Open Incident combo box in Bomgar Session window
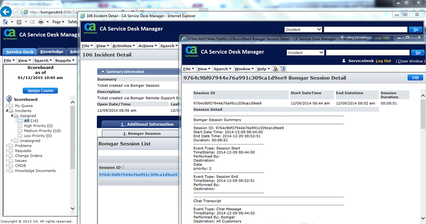Screen dimensions: 426x224 [305, 53]
